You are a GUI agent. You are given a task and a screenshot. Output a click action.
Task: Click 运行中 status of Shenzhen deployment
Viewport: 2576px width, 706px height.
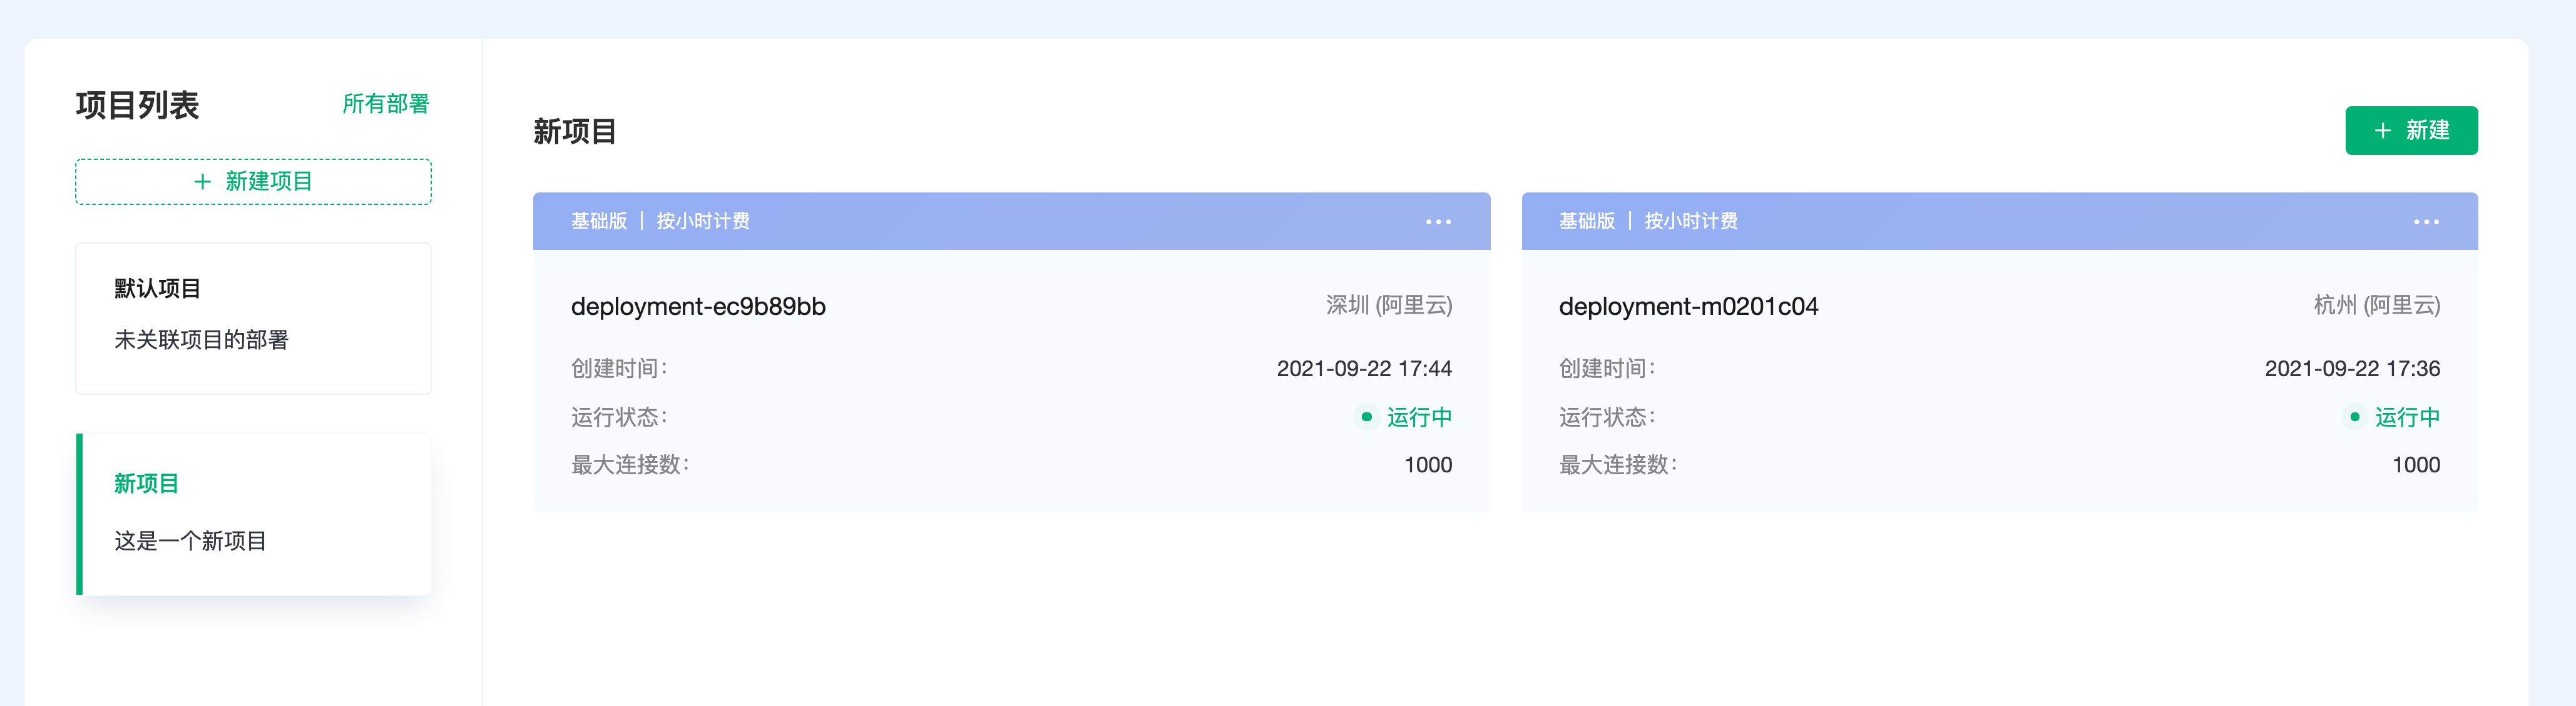pyautogui.click(x=1418, y=417)
